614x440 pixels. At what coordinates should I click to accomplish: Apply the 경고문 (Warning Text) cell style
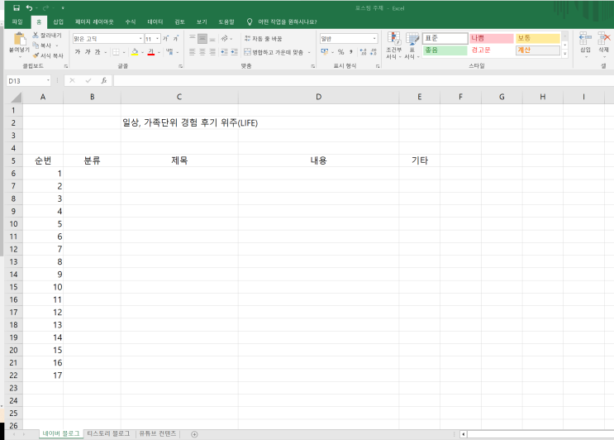pos(492,50)
